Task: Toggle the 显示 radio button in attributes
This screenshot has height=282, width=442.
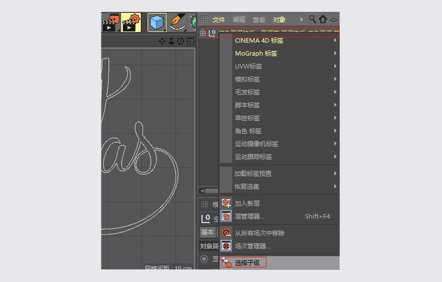Action: pos(204,259)
